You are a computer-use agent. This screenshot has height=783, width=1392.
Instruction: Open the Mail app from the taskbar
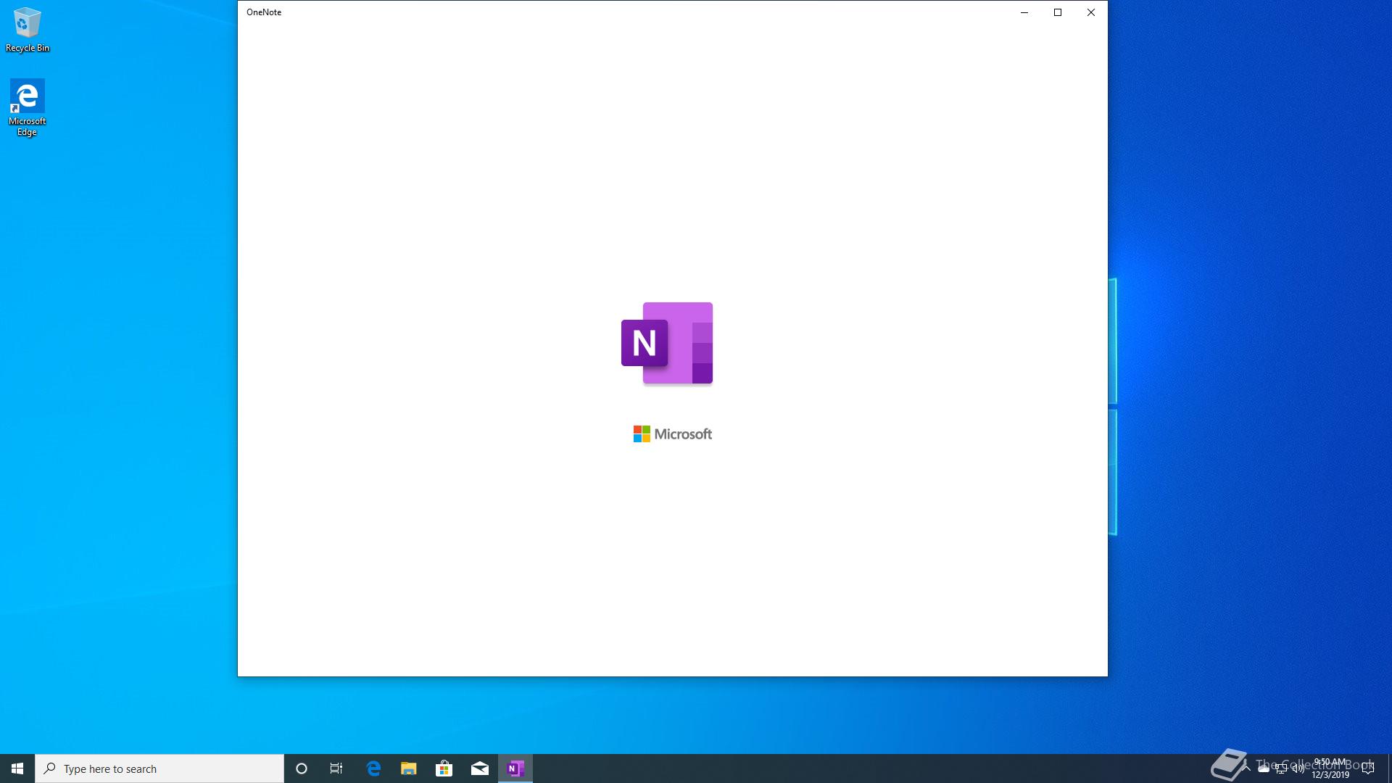click(x=480, y=768)
